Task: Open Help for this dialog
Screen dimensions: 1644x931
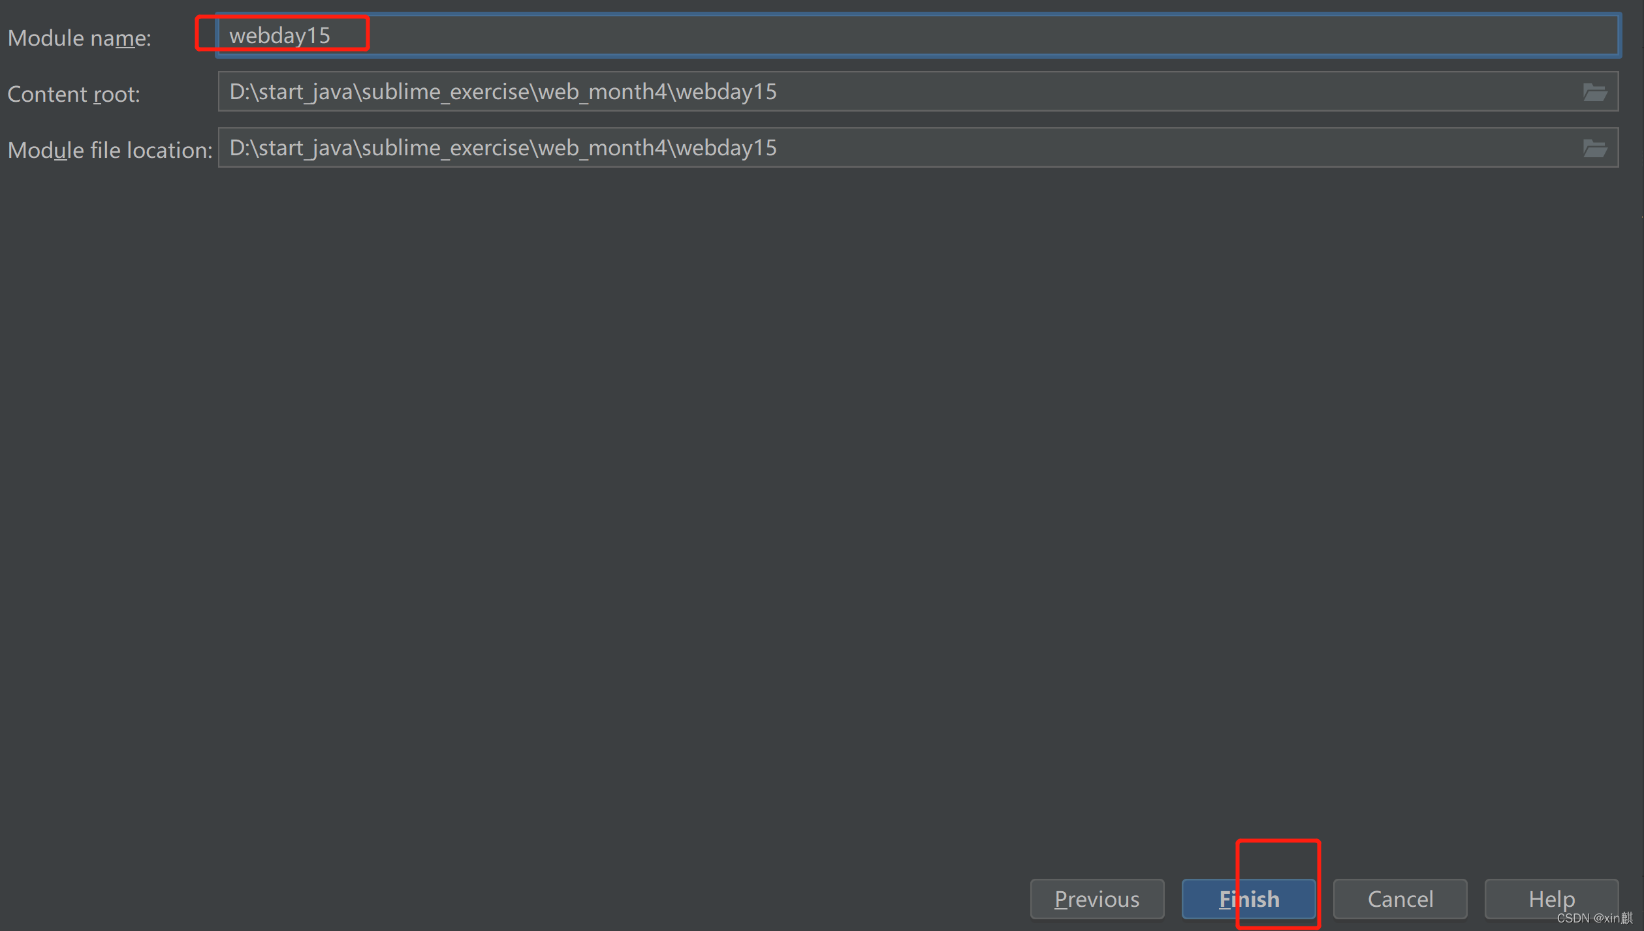Action: click(x=1551, y=898)
